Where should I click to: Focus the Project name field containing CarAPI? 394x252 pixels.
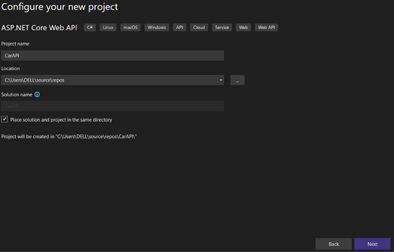[112, 56]
